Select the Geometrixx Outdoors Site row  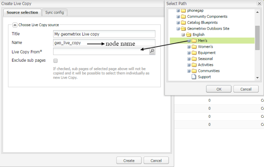click(212, 29)
